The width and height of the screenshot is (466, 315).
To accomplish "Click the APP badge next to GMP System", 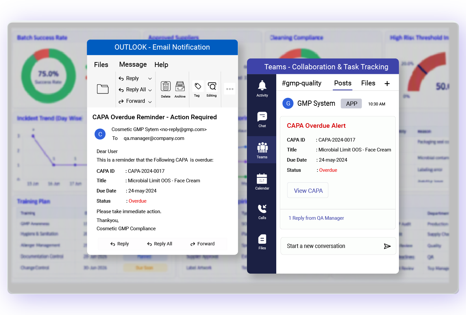I will 351,103.
